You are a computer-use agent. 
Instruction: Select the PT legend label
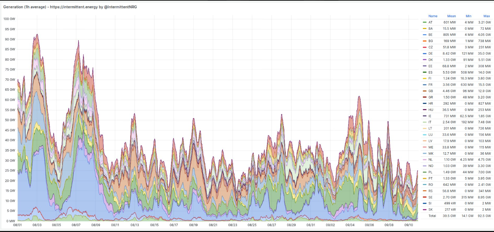pos(430,178)
